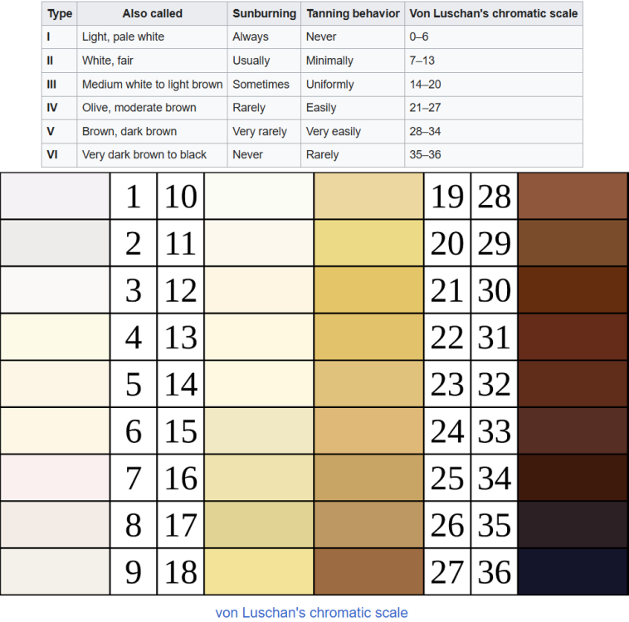Pick the color swatch numbered 20

point(368,243)
